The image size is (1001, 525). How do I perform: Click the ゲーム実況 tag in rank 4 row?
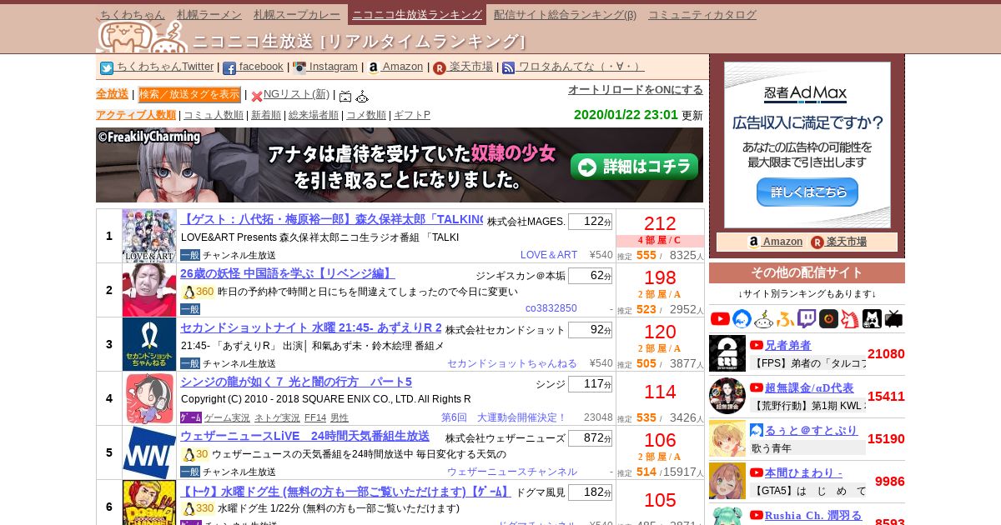click(x=227, y=417)
